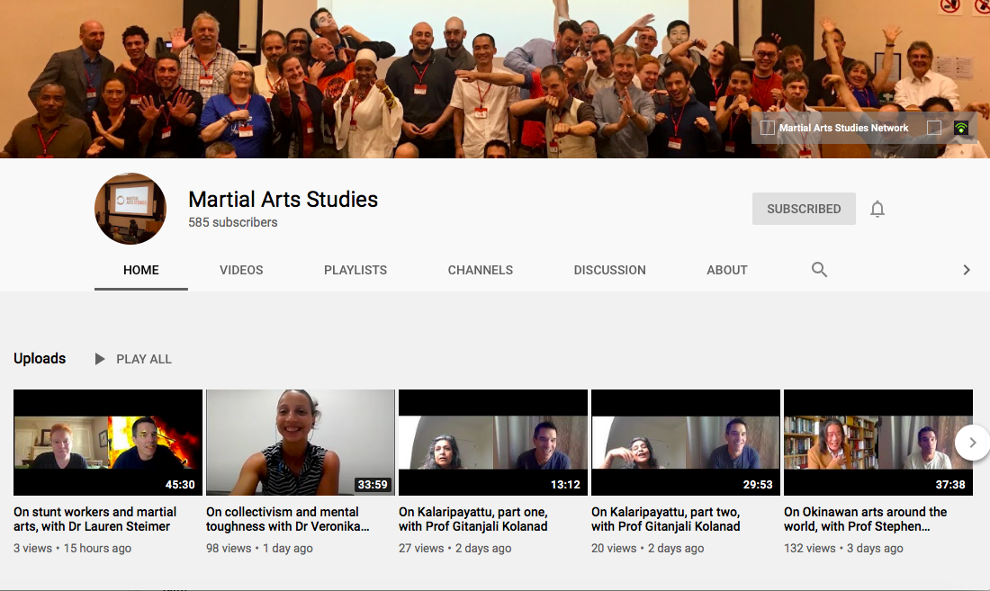This screenshot has height=591, width=990.
Task: Open the Kalaripayattu part one thumbnail
Action: [x=493, y=443]
